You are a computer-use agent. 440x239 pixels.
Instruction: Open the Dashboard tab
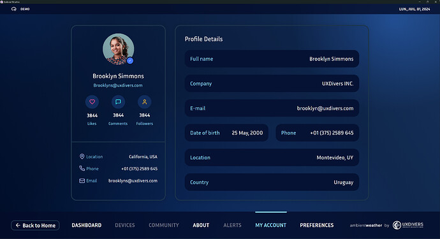(87, 225)
